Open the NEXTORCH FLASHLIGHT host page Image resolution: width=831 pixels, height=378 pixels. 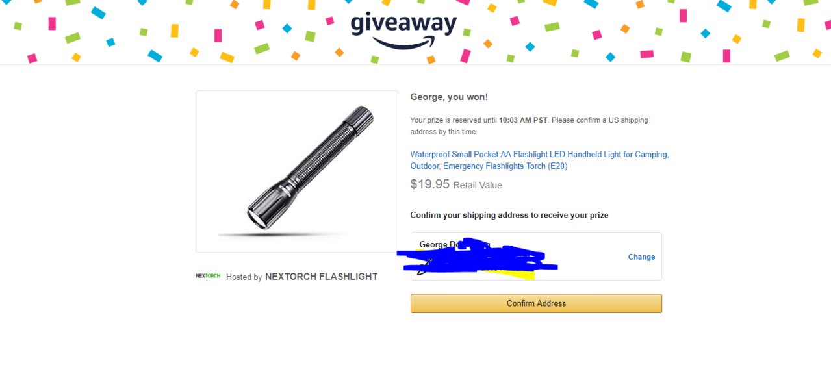point(321,277)
